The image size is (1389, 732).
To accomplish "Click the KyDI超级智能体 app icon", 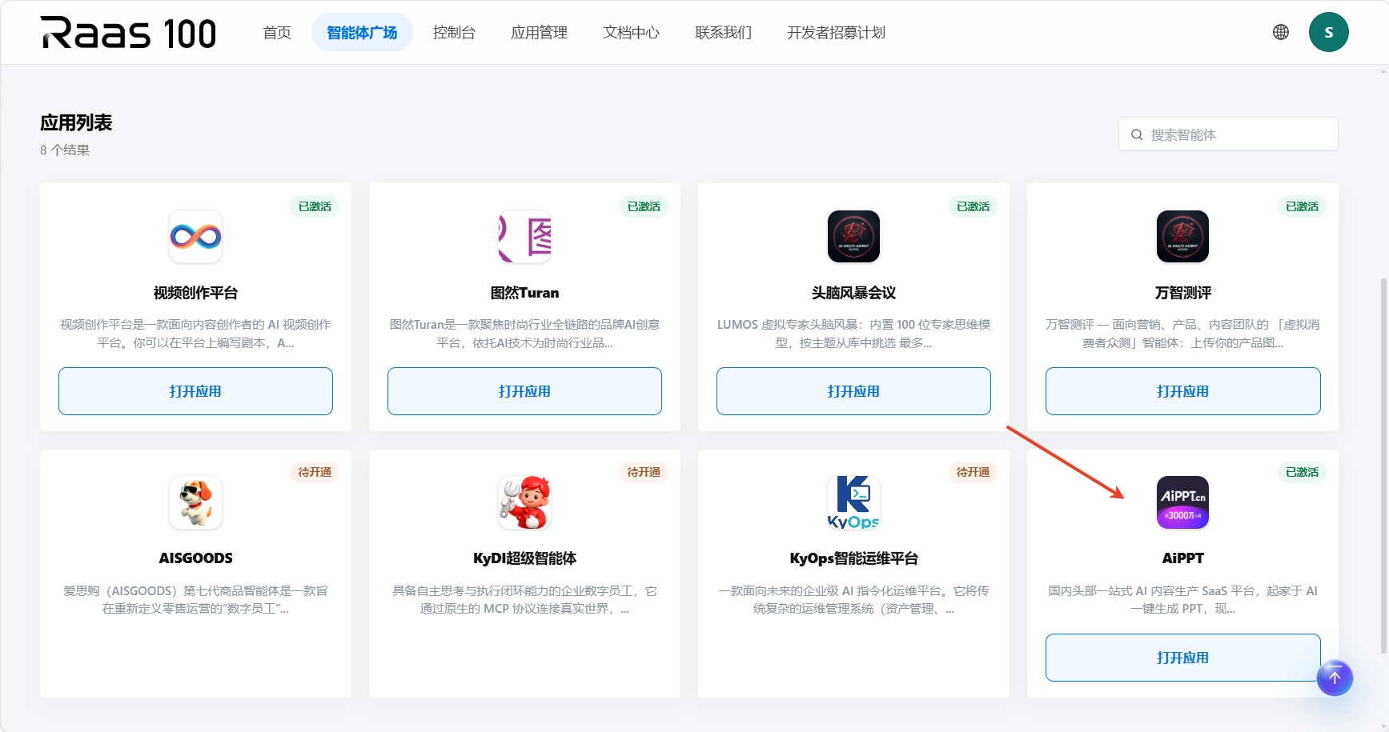I will click(524, 502).
